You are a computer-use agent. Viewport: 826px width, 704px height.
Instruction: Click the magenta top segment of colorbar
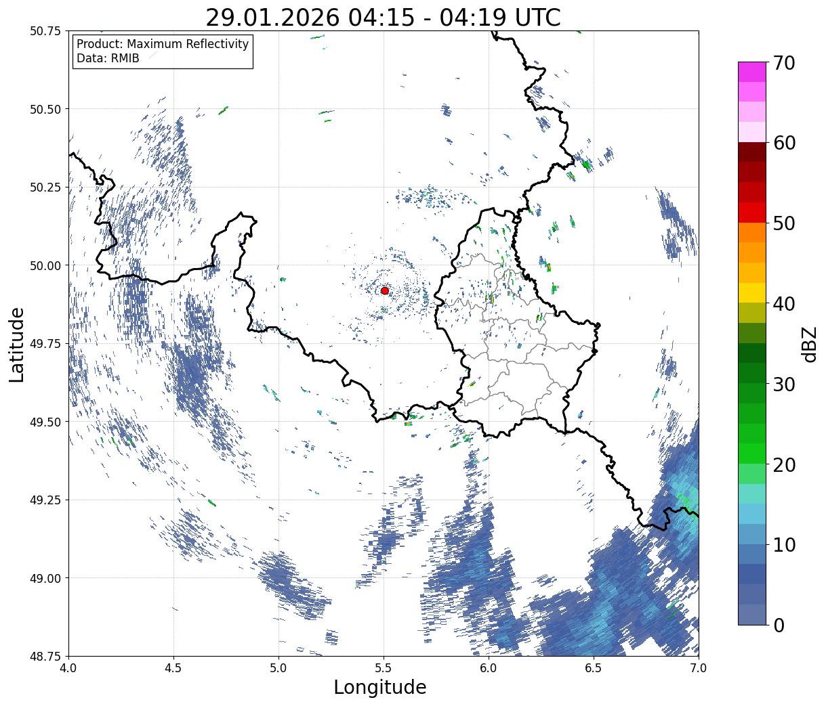(x=751, y=72)
